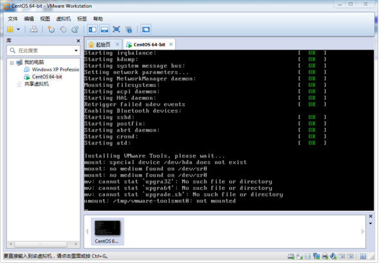
Task: Click the printer status bar icon
Action: coord(325,257)
